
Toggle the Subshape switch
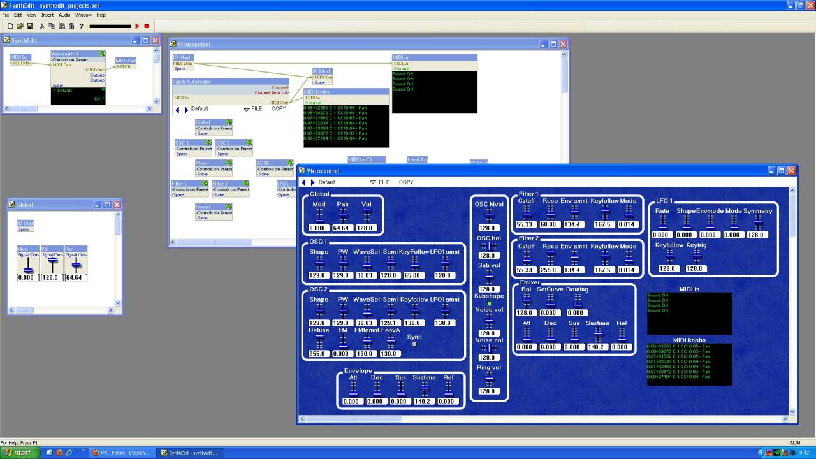coord(489,303)
